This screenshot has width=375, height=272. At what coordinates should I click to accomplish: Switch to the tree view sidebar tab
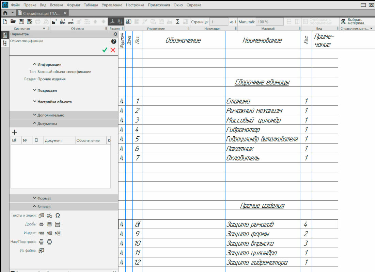point(5,43)
